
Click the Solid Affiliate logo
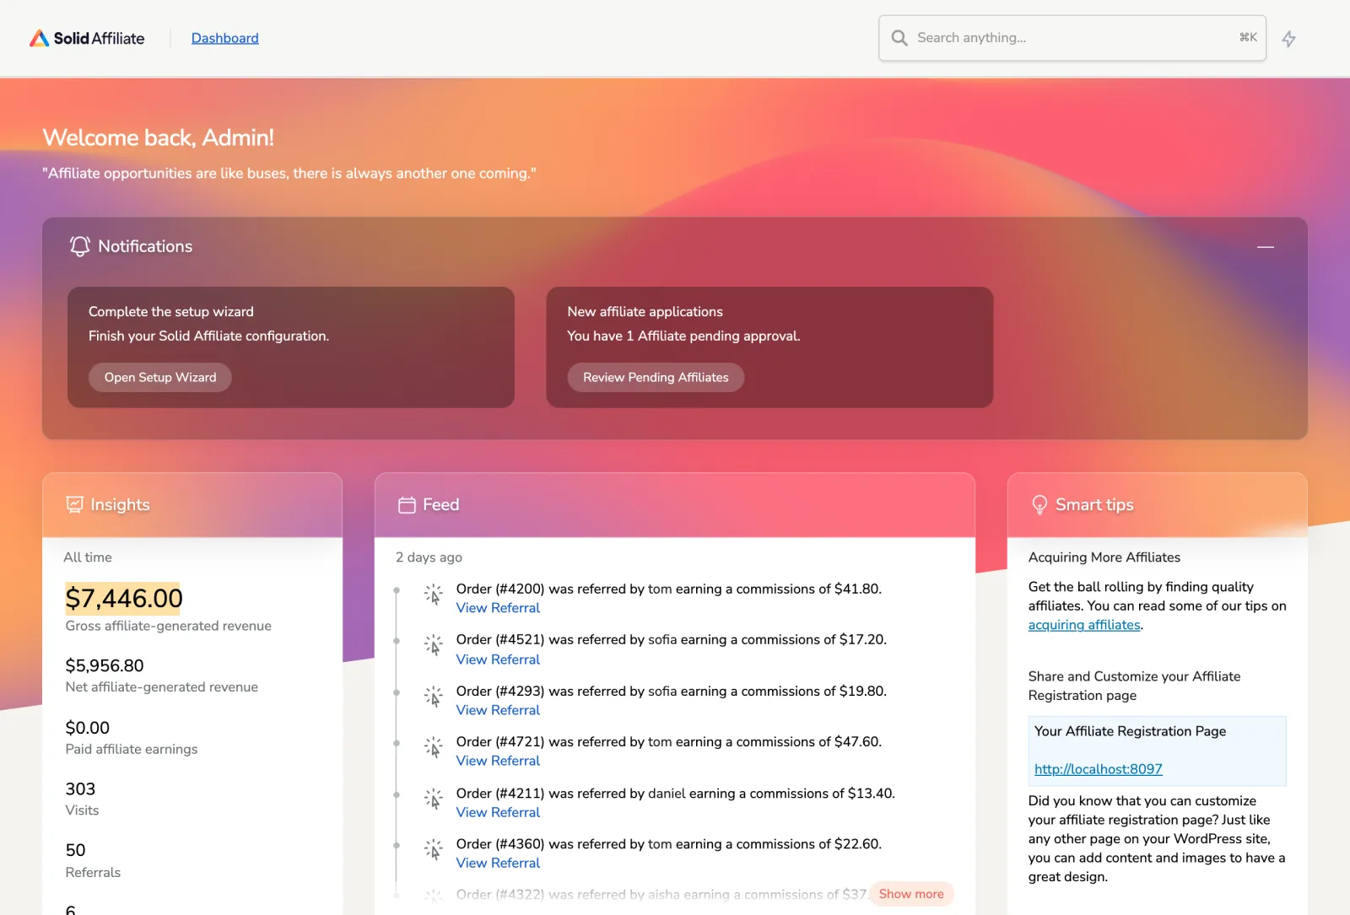87,38
